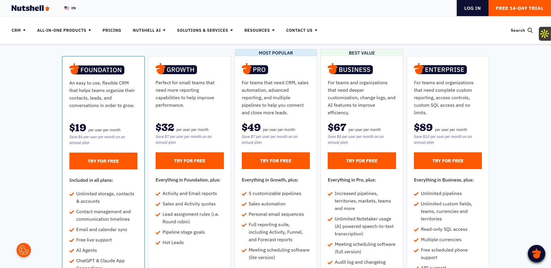Screen dimensions: 551x268
Task: Select the Foundation plan card heading
Action: (x=101, y=70)
